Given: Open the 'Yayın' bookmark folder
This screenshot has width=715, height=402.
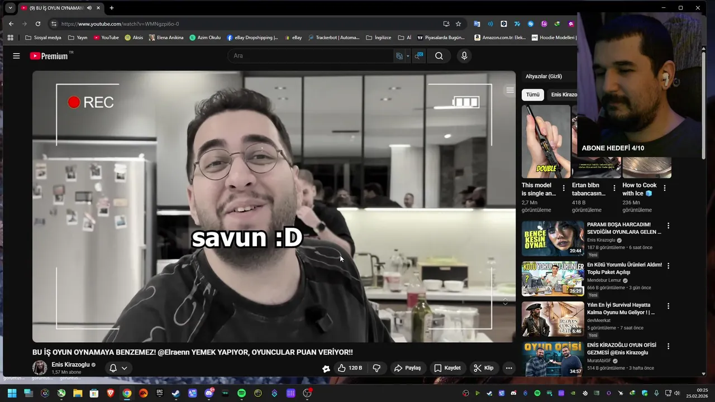Looking at the screenshot, I should [x=78, y=37].
